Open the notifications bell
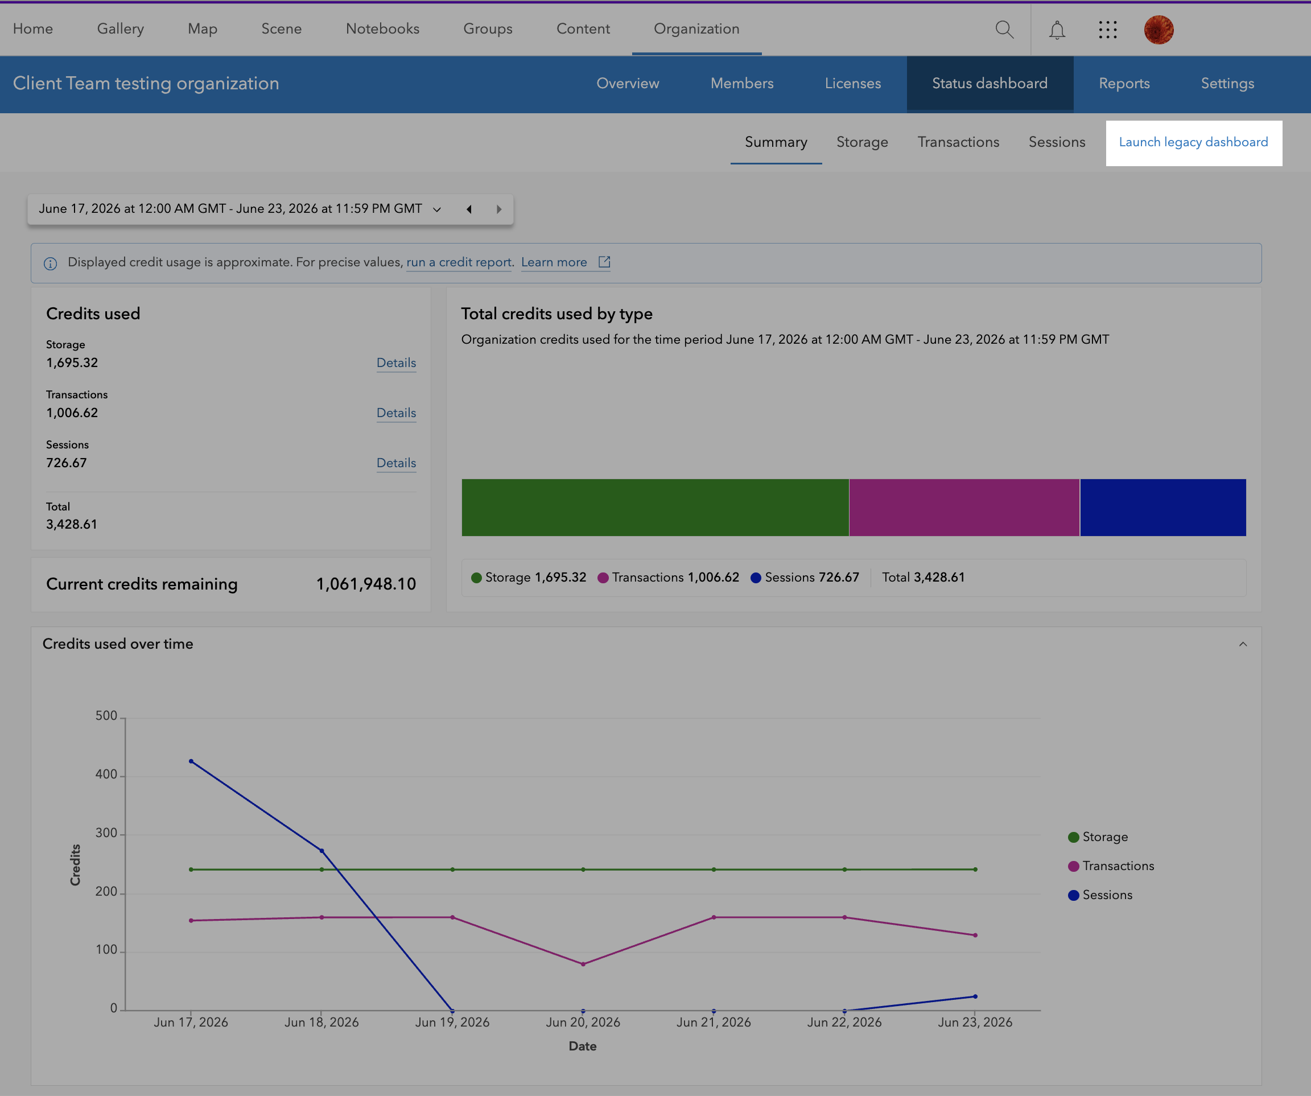Viewport: 1311px width, 1096px height. pyautogui.click(x=1056, y=30)
